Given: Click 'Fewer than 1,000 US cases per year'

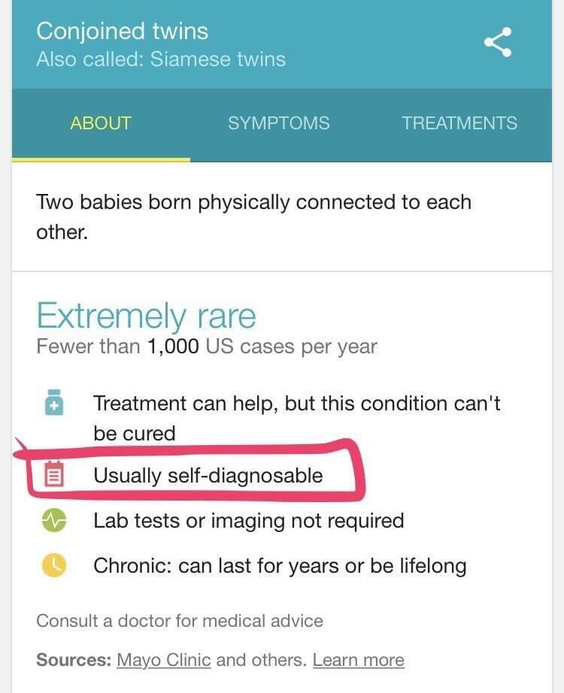Looking at the screenshot, I should coord(207,346).
